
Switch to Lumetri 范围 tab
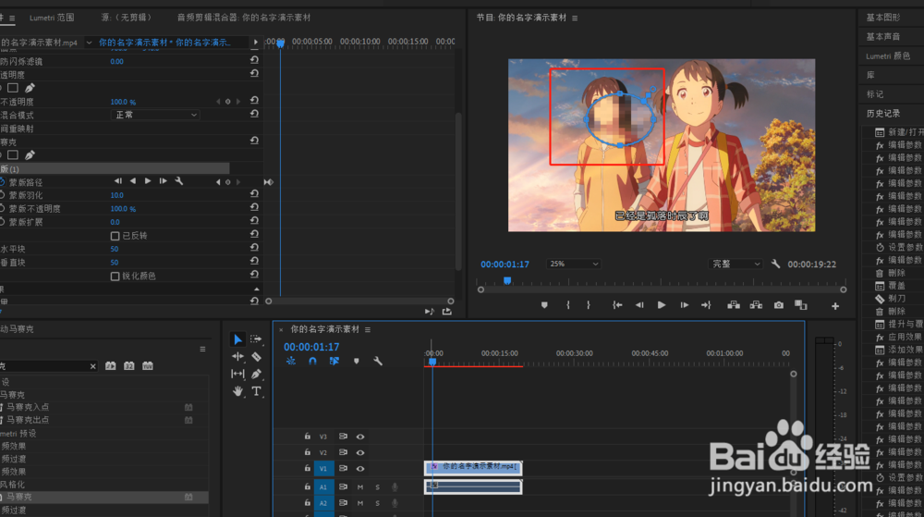click(x=52, y=18)
